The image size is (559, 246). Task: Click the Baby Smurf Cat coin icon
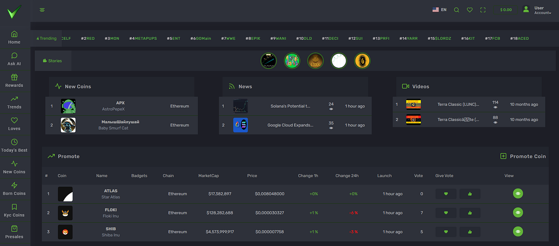coord(68,125)
